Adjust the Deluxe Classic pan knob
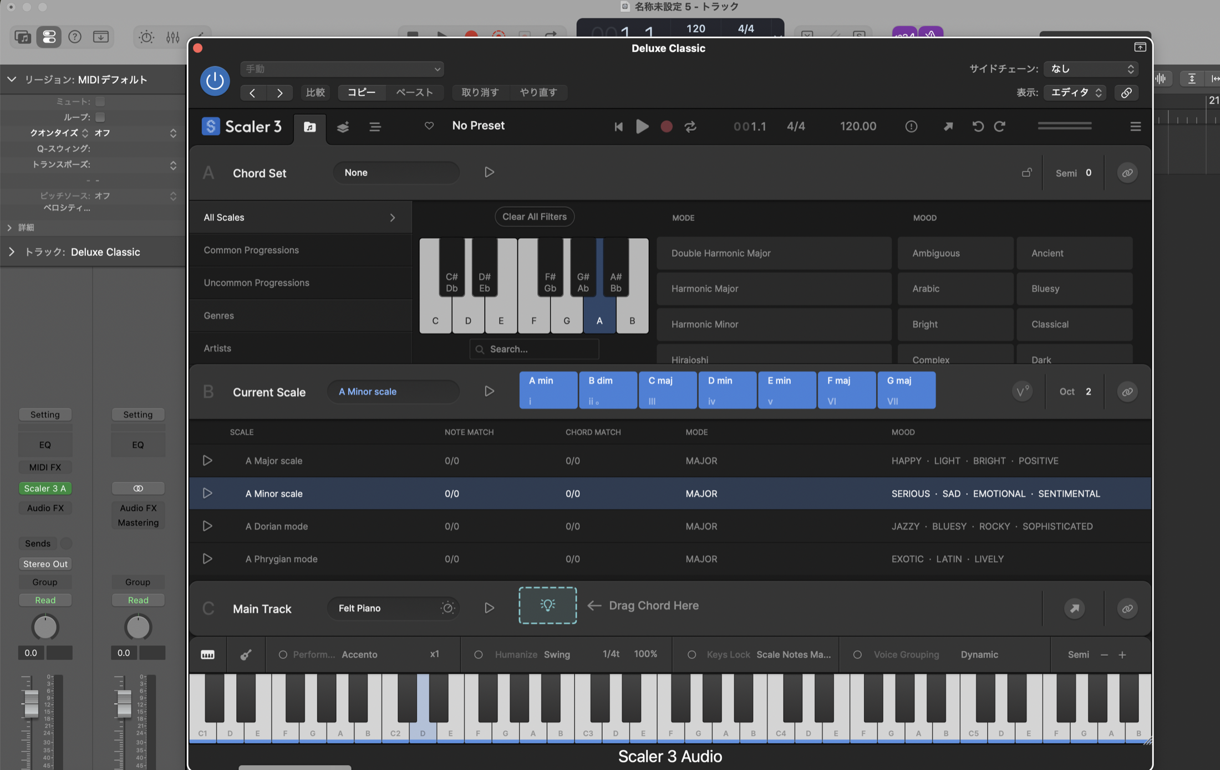The image size is (1220, 770). pyautogui.click(x=45, y=627)
